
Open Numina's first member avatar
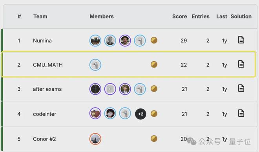pos(95,40)
